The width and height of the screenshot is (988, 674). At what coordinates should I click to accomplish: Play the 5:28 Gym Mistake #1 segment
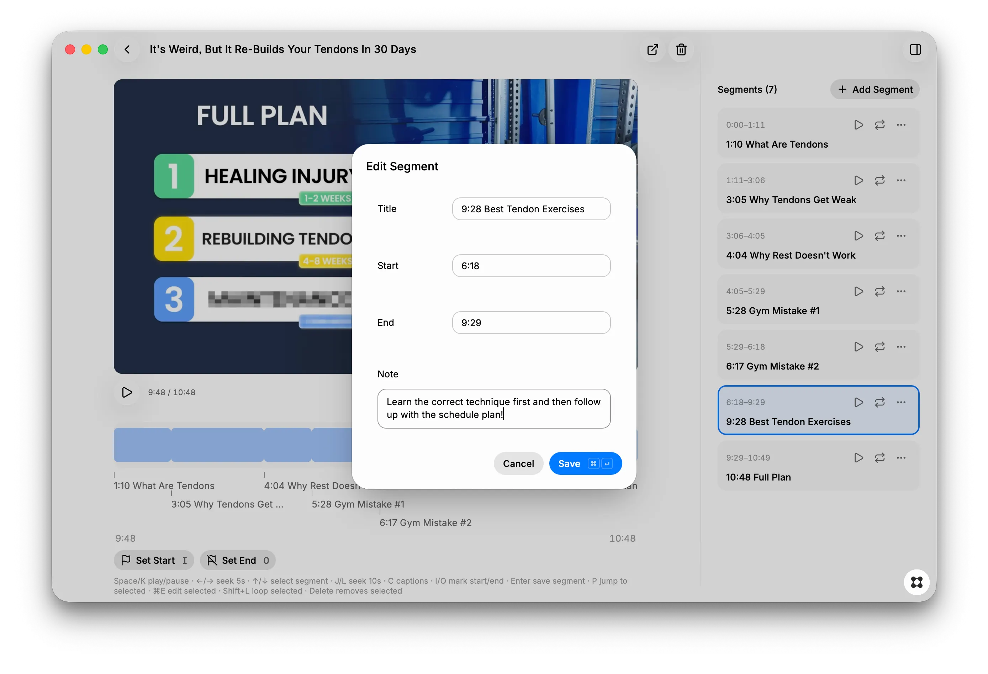pyautogui.click(x=858, y=291)
